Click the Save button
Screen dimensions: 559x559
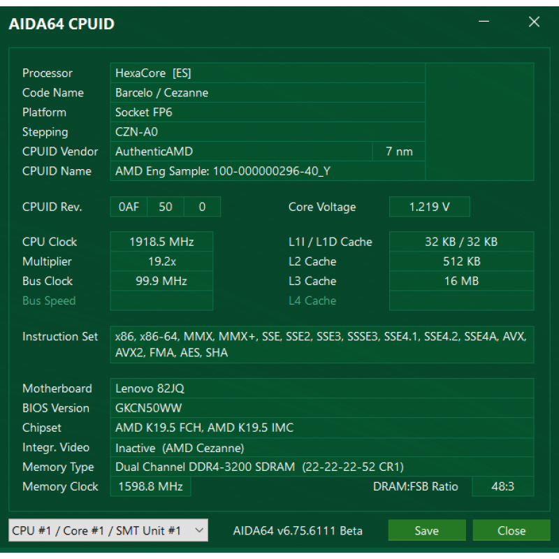coord(427,530)
